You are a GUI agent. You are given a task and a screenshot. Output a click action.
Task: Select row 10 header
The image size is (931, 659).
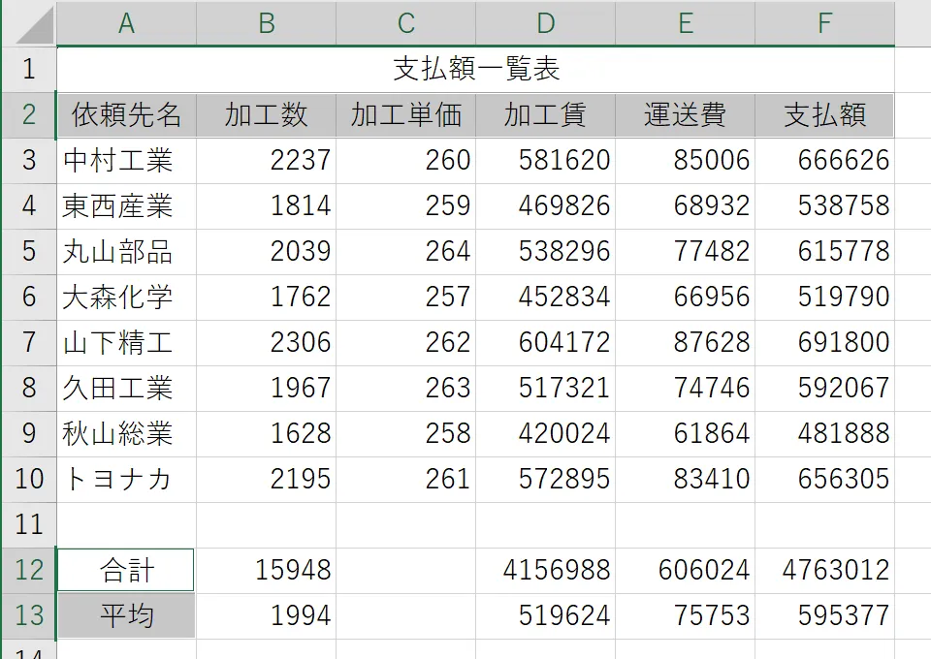point(30,480)
